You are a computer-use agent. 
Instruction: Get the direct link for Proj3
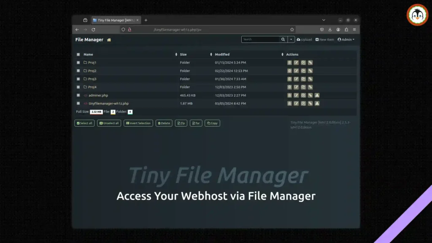(x=310, y=79)
